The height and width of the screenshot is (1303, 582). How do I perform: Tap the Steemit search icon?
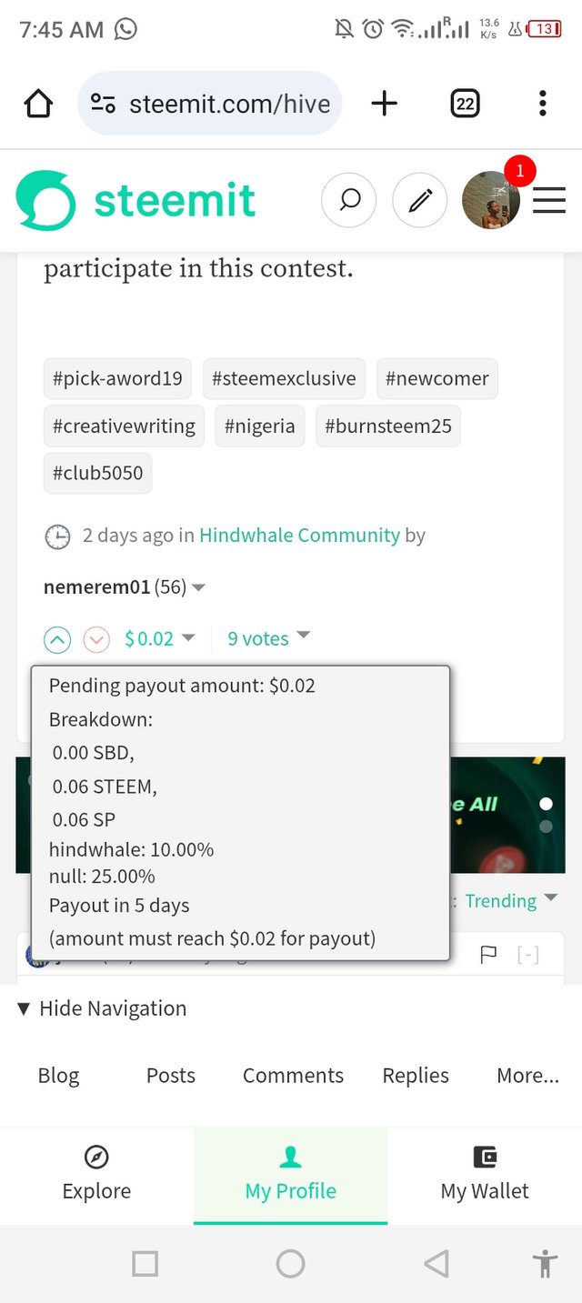click(349, 200)
